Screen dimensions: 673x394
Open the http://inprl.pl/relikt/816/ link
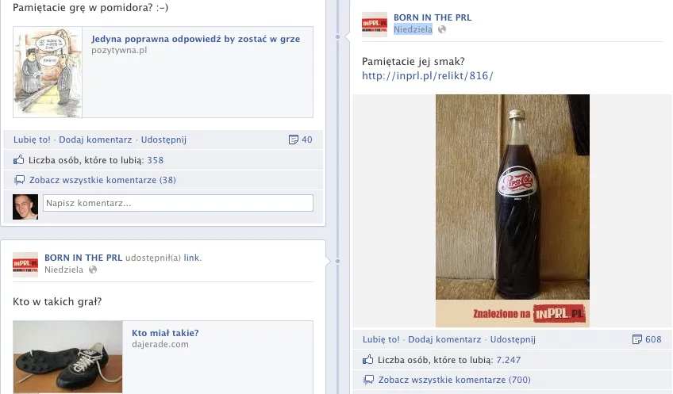click(428, 76)
